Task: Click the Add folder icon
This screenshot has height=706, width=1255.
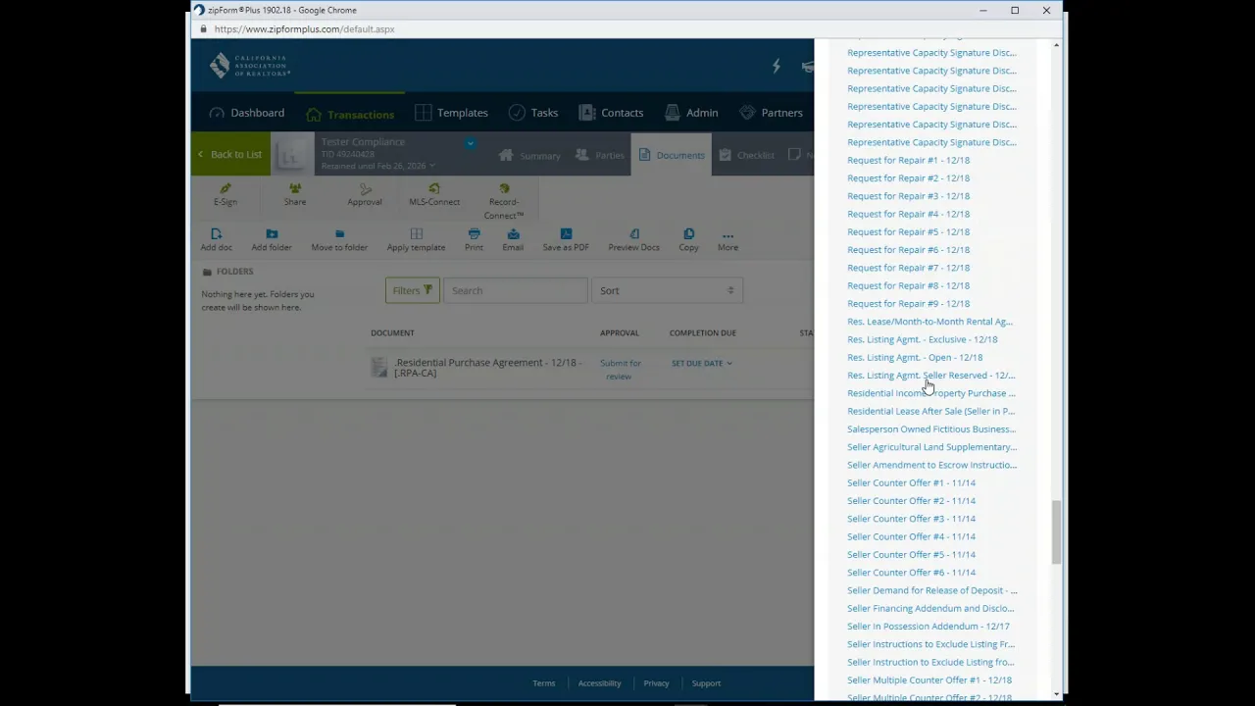Action: pyautogui.click(x=272, y=233)
